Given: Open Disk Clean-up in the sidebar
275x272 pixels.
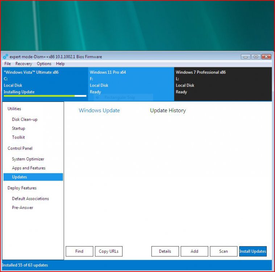Looking at the screenshot, I should pyautogui.click(x=25, y=119).
